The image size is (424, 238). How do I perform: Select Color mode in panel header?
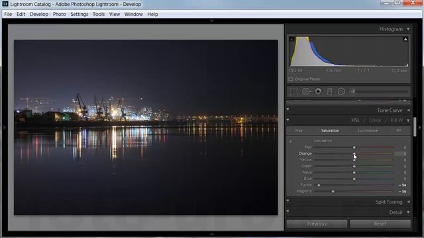375,120
